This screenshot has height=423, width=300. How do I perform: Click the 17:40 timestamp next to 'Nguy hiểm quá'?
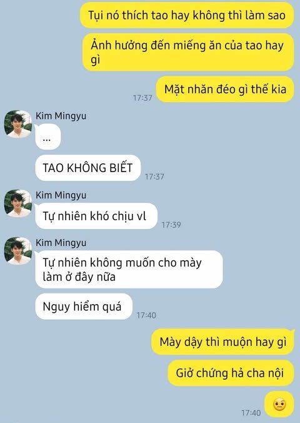(x=146, y=315)
